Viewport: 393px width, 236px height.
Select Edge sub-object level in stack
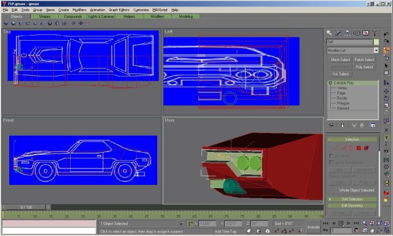(x=341, y=93)
